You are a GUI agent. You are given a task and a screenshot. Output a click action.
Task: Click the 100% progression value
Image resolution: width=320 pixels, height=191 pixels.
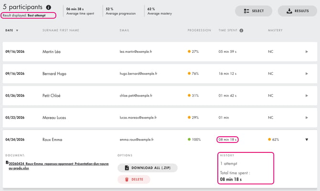point(196,140)
